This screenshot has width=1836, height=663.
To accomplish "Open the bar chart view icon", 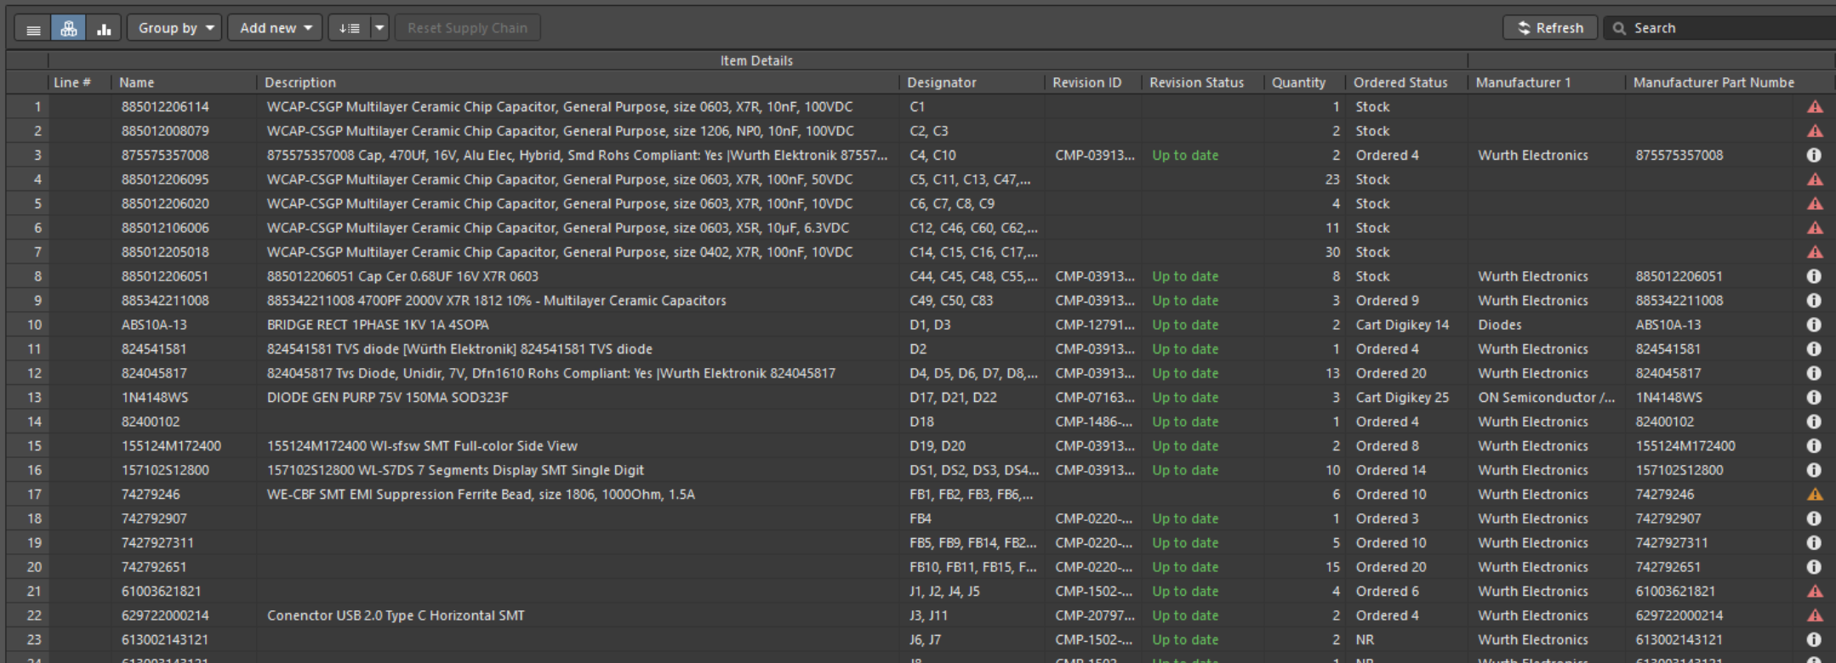I will (104, 29).
